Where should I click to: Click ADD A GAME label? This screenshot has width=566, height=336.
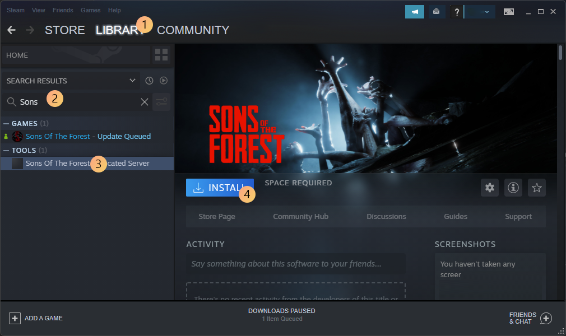(44, 318)
